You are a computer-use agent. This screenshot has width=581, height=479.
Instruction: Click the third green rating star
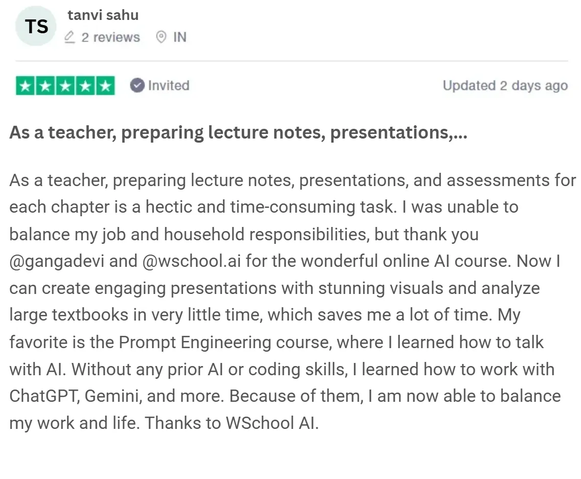(x=65, y=86)
